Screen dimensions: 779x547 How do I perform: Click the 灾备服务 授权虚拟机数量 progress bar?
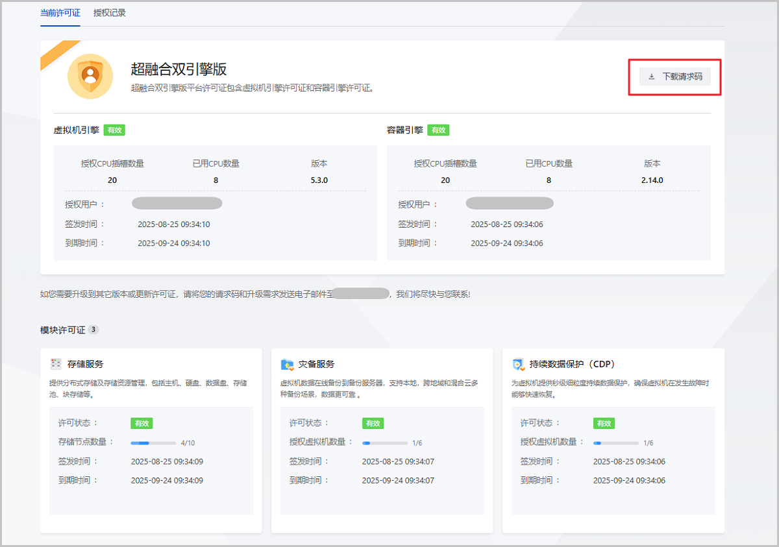click(384, 443)
